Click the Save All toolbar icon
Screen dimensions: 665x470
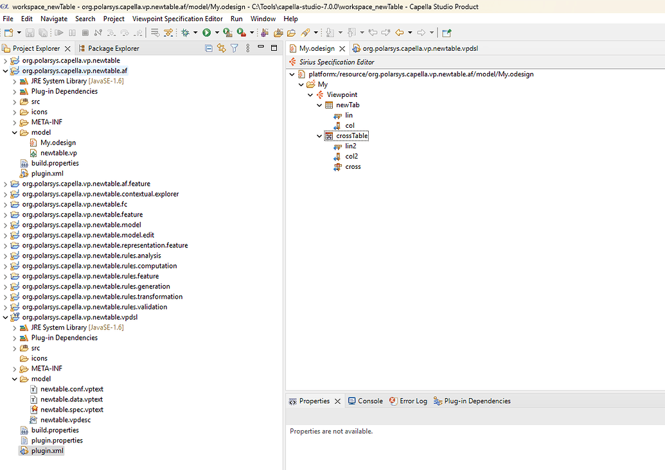[x=43, y=32]
